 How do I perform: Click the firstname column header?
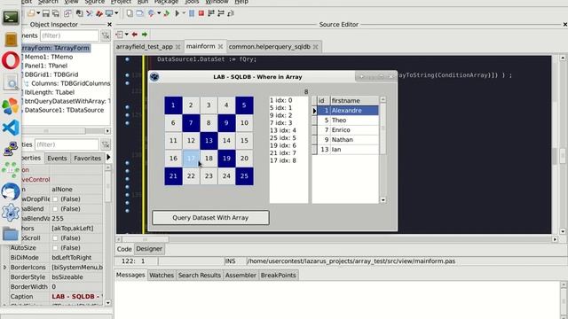354,100
